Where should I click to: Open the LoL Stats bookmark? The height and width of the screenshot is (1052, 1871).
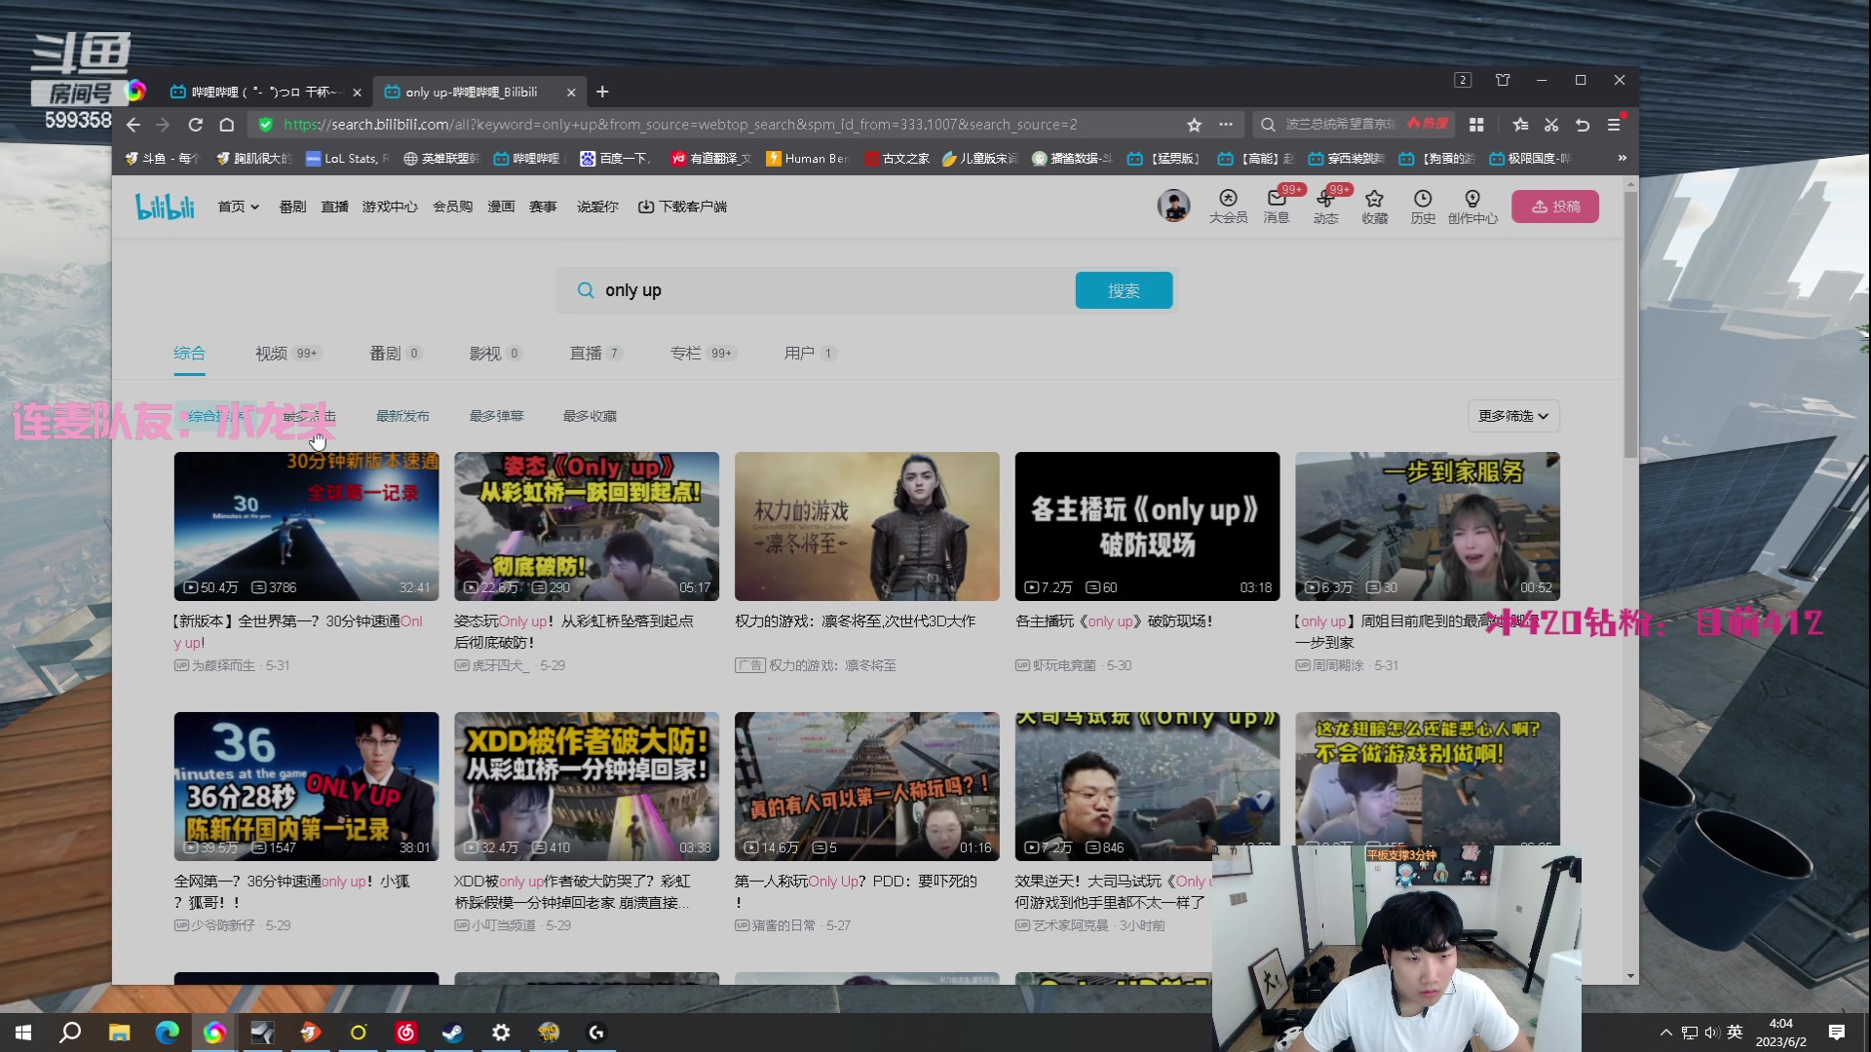point(348,158)
